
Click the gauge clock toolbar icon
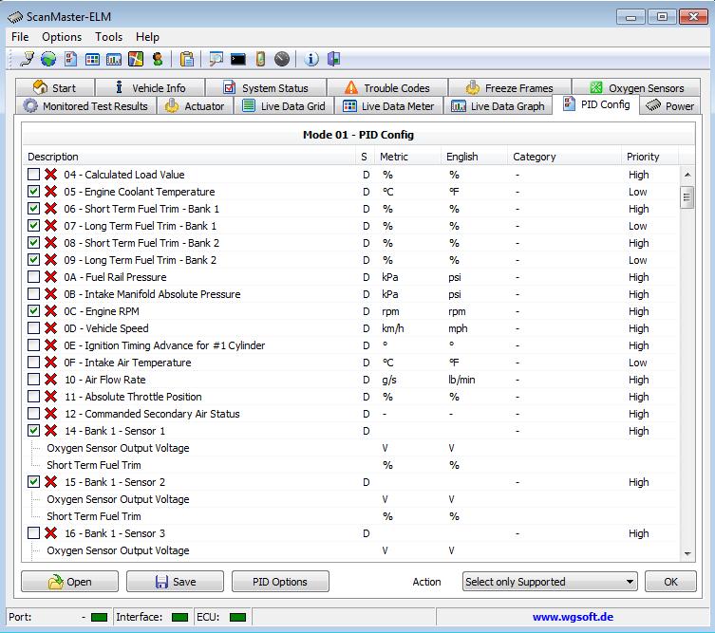(x=281, y=59)
